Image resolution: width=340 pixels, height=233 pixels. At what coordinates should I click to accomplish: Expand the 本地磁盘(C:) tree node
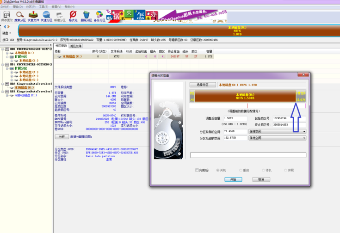click(x=7, y=53)
